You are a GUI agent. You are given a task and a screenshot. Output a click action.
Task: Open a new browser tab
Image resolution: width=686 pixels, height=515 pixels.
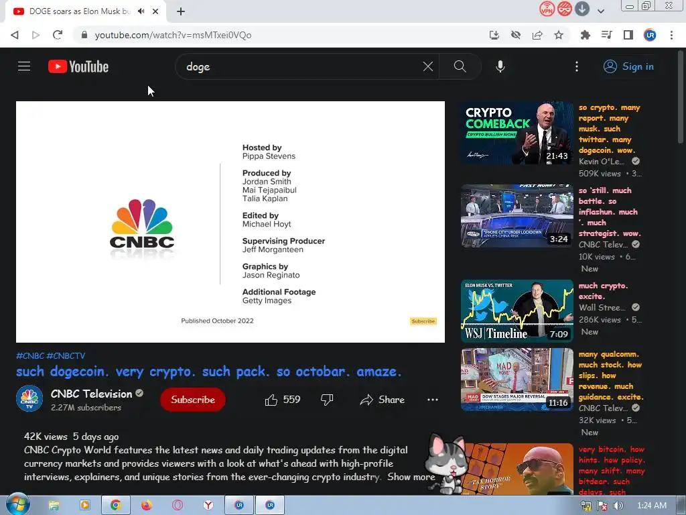(181, 11)
